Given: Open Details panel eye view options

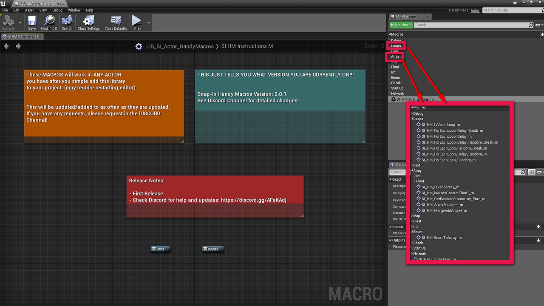Looking at the screenshot, I should [539, 172].
